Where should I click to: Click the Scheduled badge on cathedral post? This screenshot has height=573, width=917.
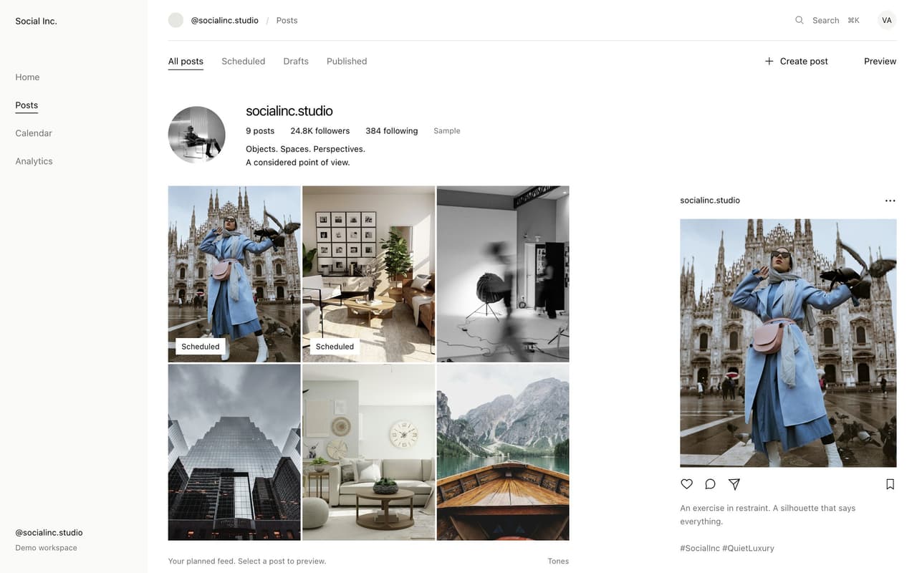point(201,347)
